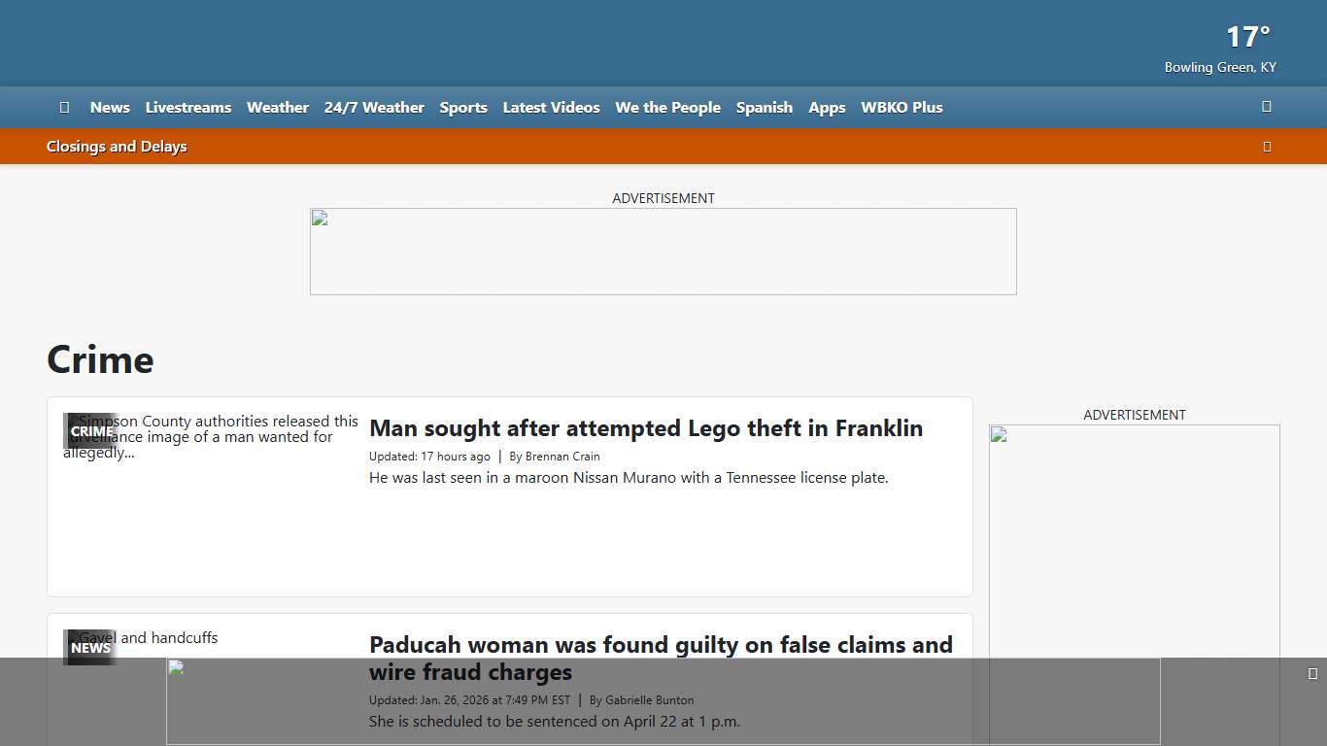Expand the Closings and Delays bar arrow
The image size is (1327, 746).
point(1266,147)
